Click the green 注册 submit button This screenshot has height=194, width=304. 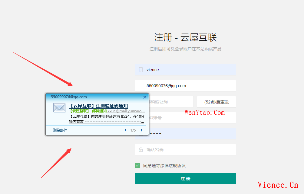click(x=185, y=179)
